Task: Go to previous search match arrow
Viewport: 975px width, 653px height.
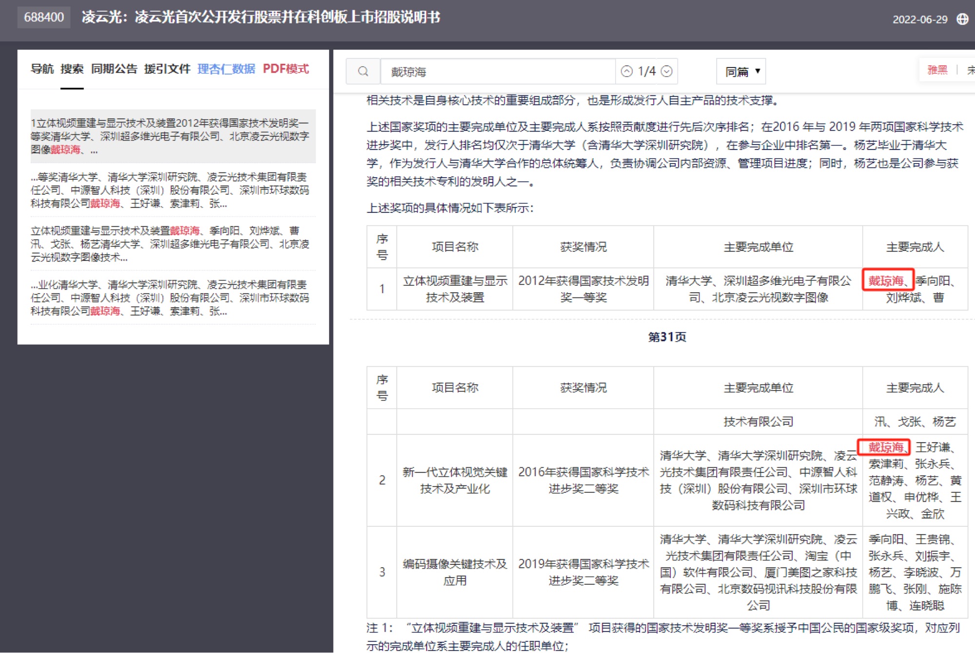Action: (627, 72)
